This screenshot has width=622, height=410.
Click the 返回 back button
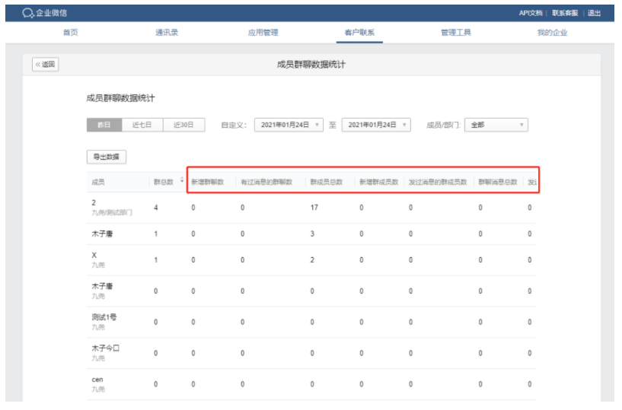(x=45, y=64)
